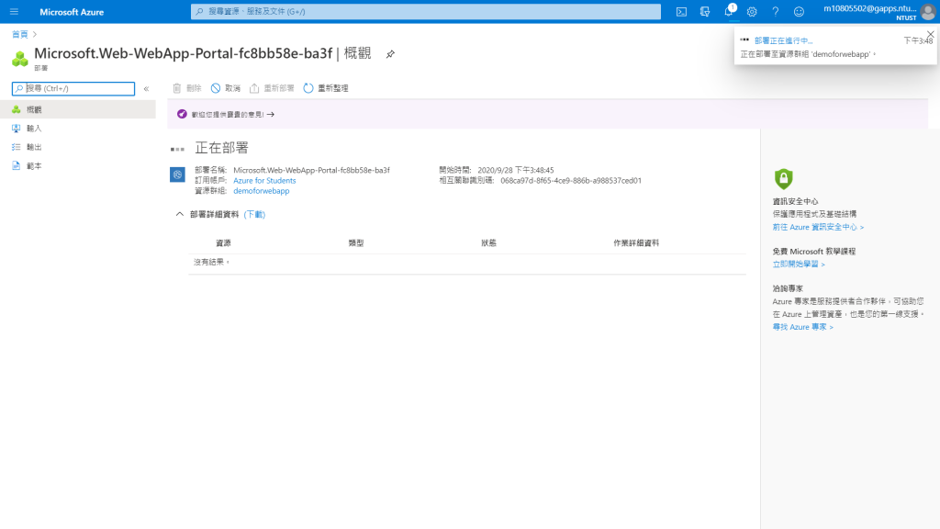Select 範本 in the left menu
Image resolution: width=940 pixels, height=529 pixels.
coord(78,165)
